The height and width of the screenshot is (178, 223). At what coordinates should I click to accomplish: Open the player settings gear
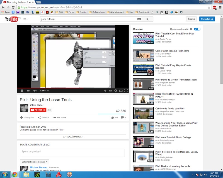click(x=116, y=91)
